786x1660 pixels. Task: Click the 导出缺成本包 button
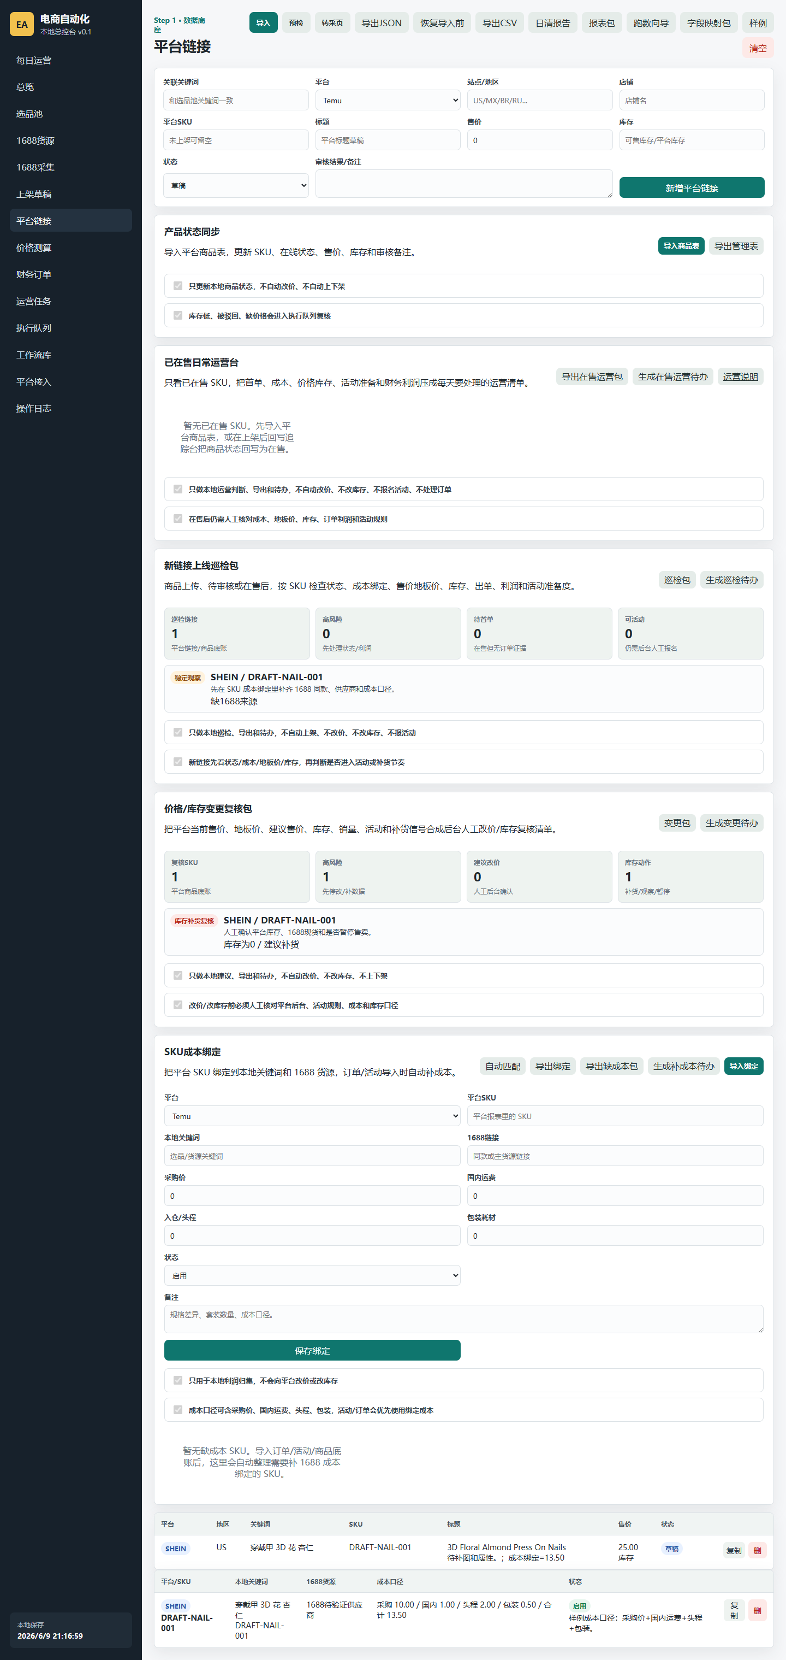(611, 1066)
